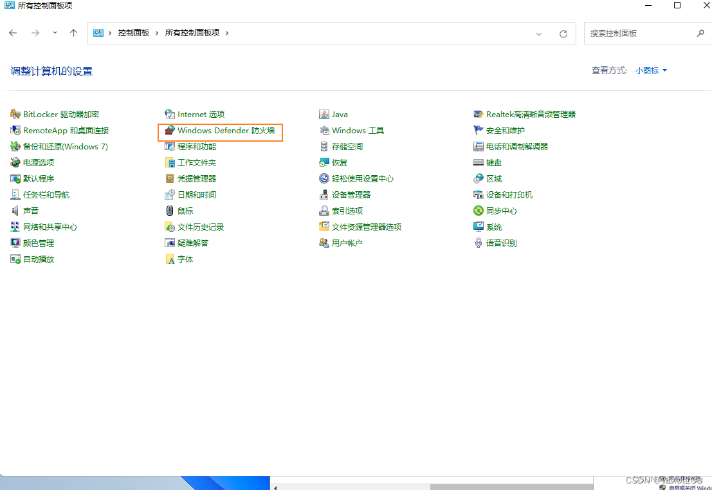Open the 鼠标 text link

click(185, 211)
